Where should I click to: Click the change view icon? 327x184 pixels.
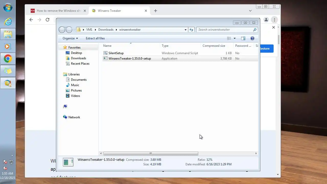(x=229, y=38)
